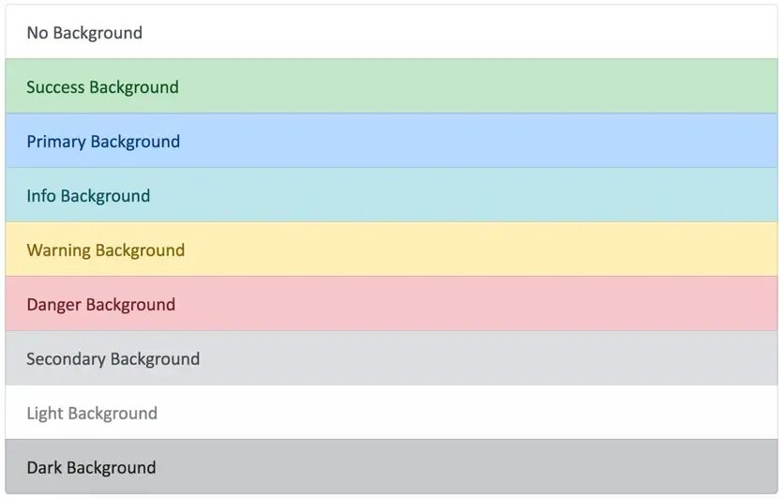Click the "Danger Background" dark red text

click(x=100, y=305)
